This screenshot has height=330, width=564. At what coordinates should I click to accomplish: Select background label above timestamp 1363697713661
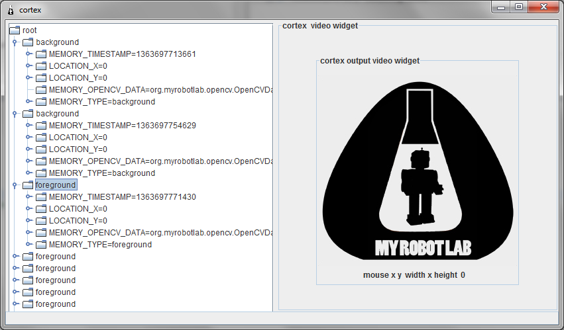point(57,42)
